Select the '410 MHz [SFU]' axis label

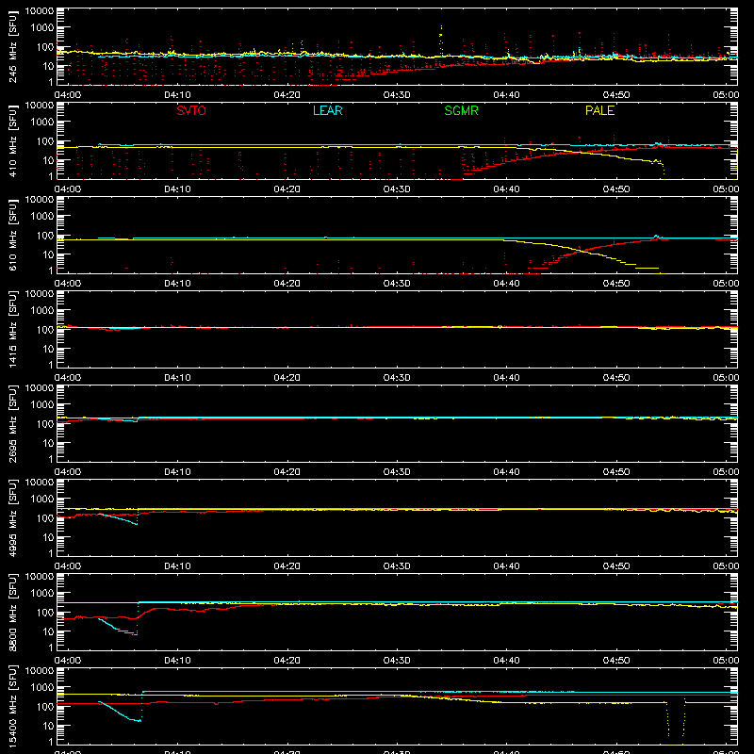click(x=12, y=140)
